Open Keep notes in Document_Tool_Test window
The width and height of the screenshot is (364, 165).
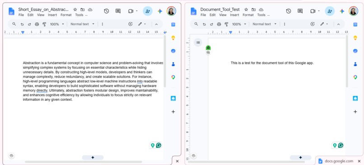[x=355, y=38]
